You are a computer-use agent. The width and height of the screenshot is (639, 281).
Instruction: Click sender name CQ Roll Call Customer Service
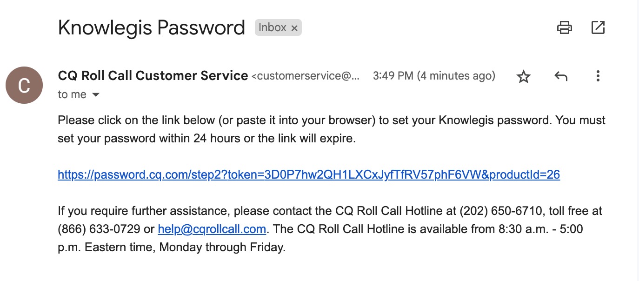(153, 76)
